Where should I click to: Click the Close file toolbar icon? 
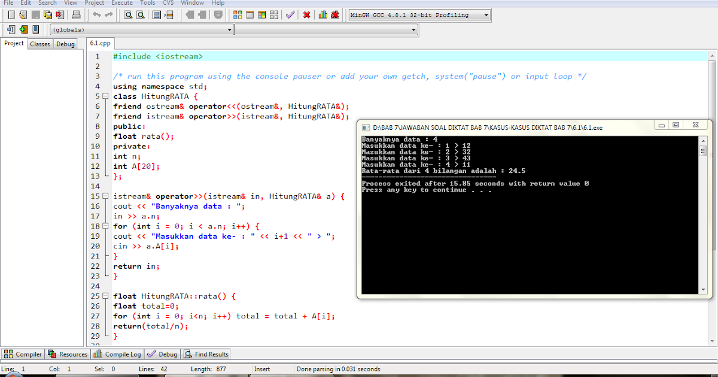60,15
